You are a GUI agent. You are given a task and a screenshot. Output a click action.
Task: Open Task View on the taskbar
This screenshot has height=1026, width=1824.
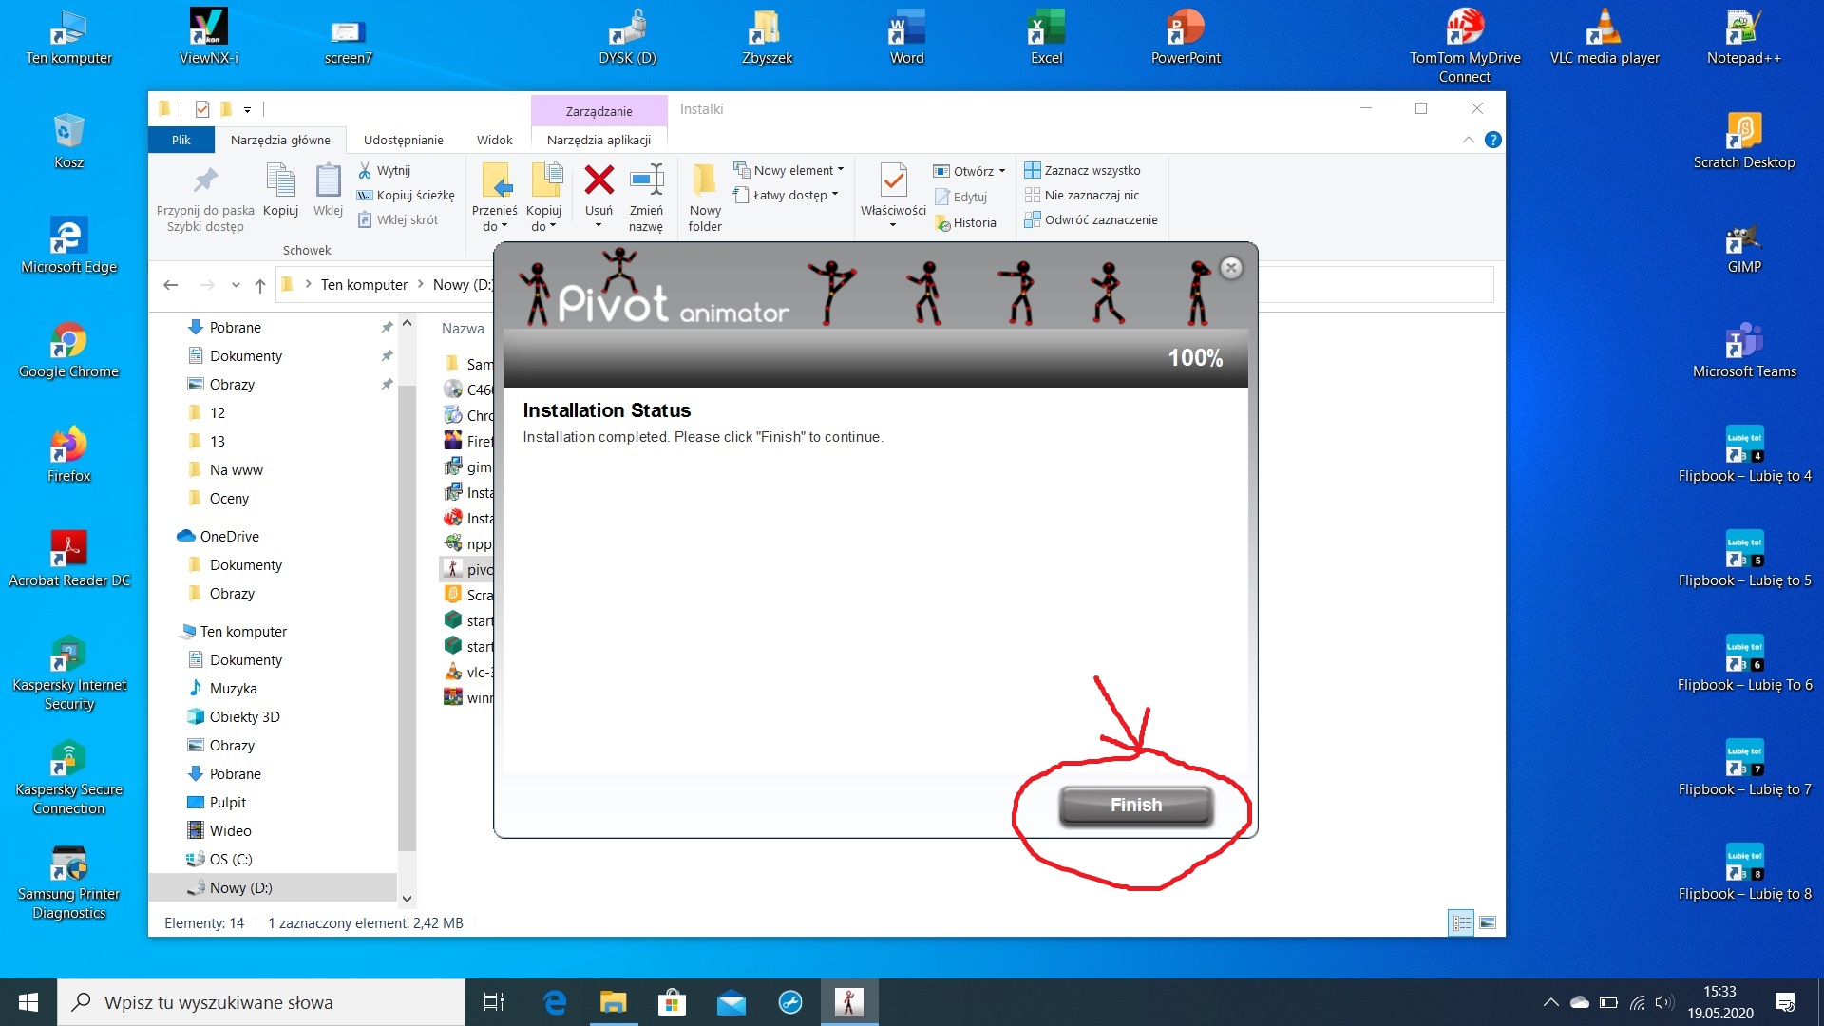pos(494,1002)
